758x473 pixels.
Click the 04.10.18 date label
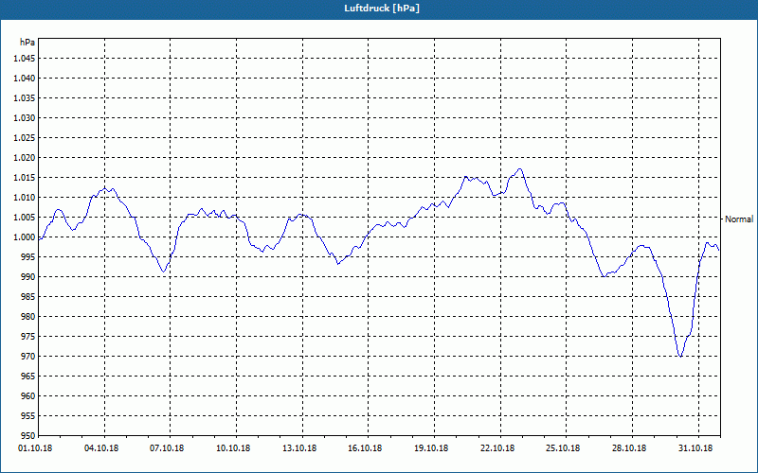coord(101,448)
